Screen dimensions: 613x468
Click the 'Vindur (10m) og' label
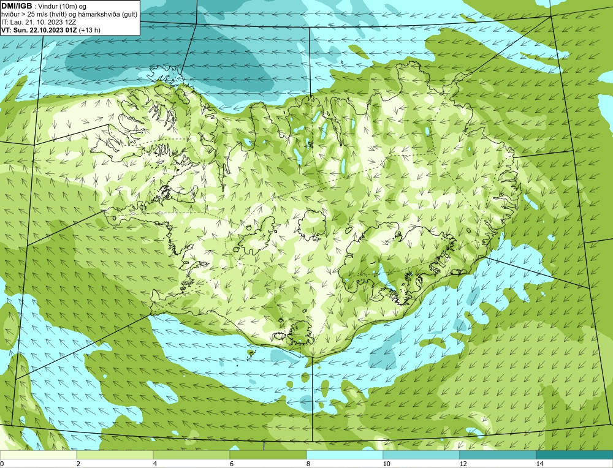[x=62, y=6]
